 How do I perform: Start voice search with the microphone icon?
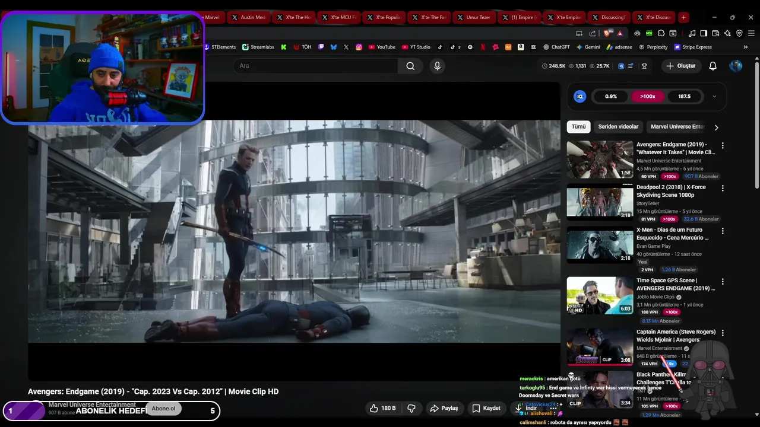(438, 66)
